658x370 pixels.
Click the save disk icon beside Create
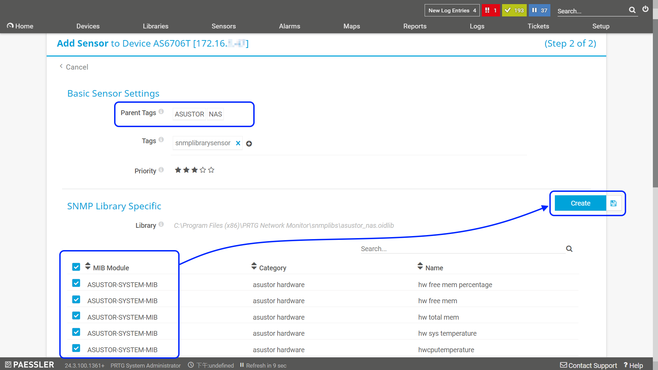point(613,203)
